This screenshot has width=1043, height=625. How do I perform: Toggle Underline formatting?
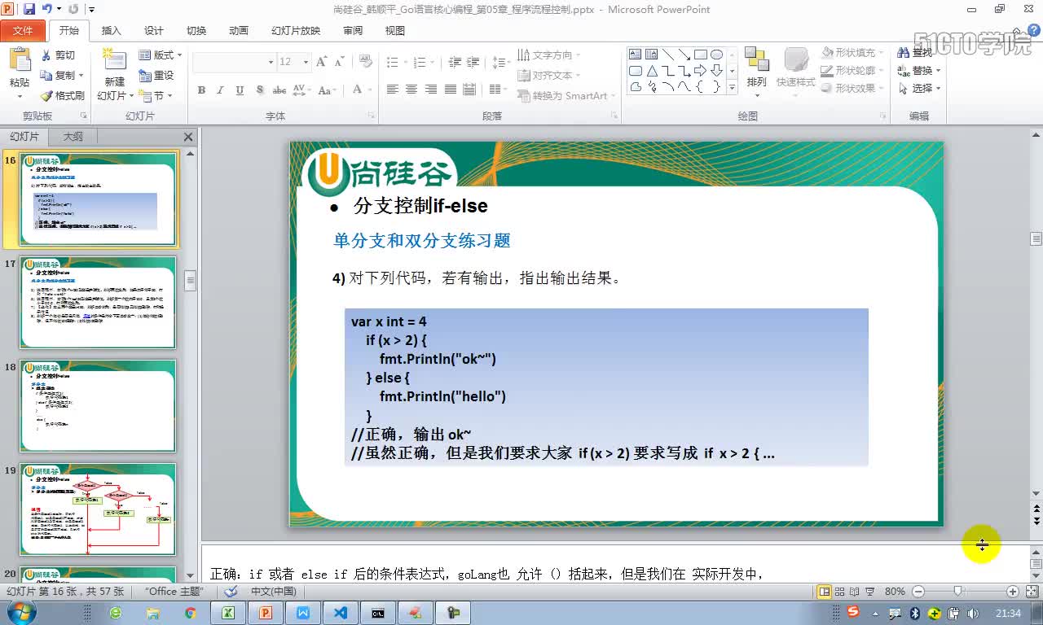point(240,90)
